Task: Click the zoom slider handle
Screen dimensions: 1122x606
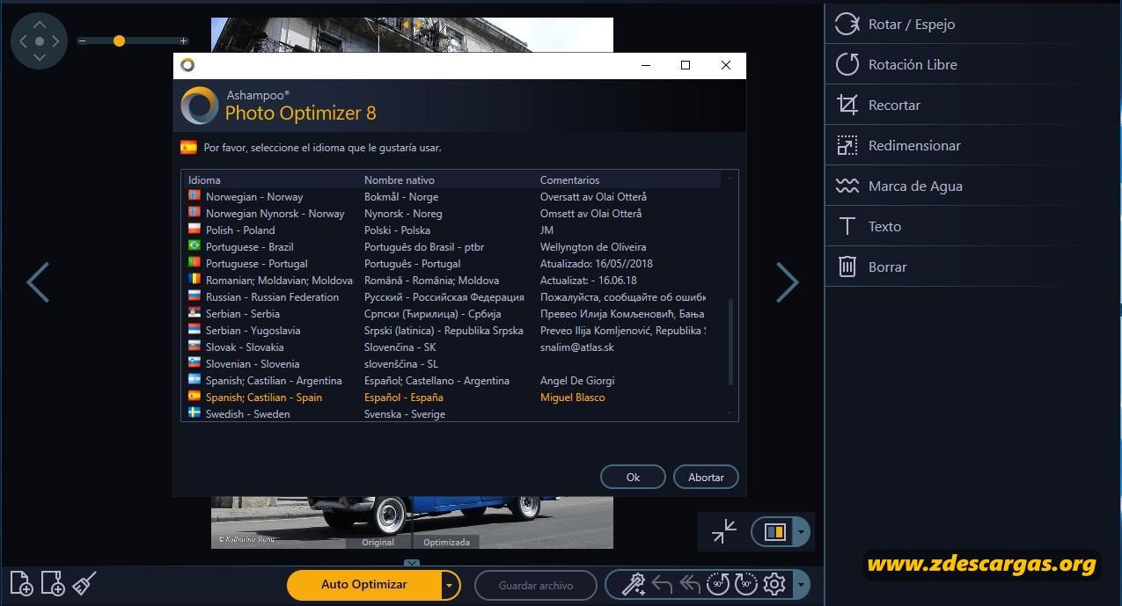Action: coord(119,40)
